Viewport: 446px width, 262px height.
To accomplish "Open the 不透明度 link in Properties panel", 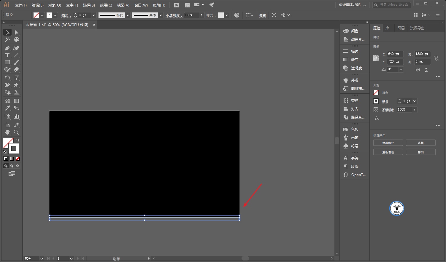I will pos(388,110).
